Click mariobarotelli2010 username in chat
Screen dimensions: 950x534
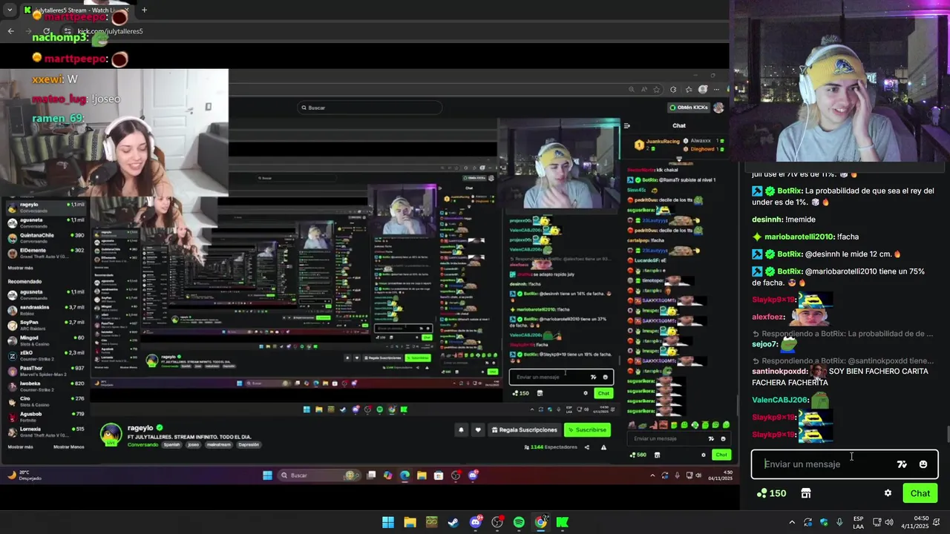tap(799, 237)
